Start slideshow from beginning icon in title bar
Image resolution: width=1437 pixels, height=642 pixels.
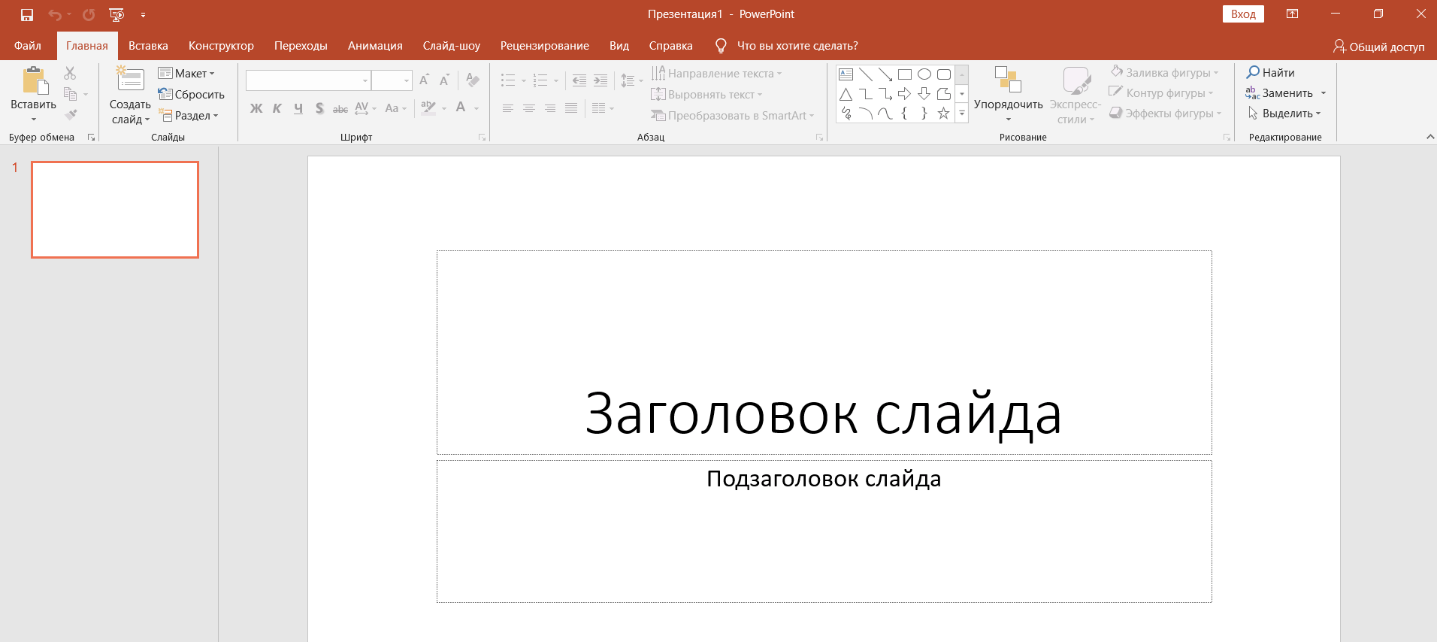point(116,14)
